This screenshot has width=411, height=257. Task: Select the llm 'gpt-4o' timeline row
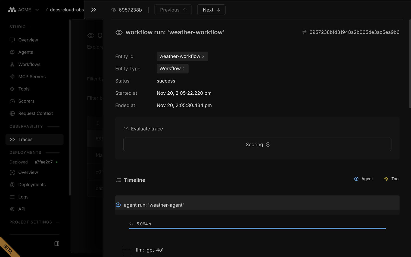coord(150,250)
